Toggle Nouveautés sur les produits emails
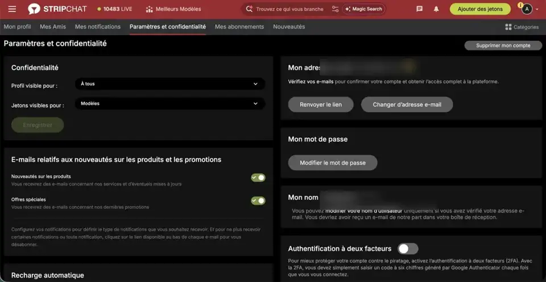 coord(258,178)
